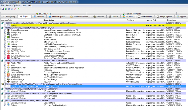Click the IAStorIcon entry icon
Viewport: 188px width, 110px height.
8,70
